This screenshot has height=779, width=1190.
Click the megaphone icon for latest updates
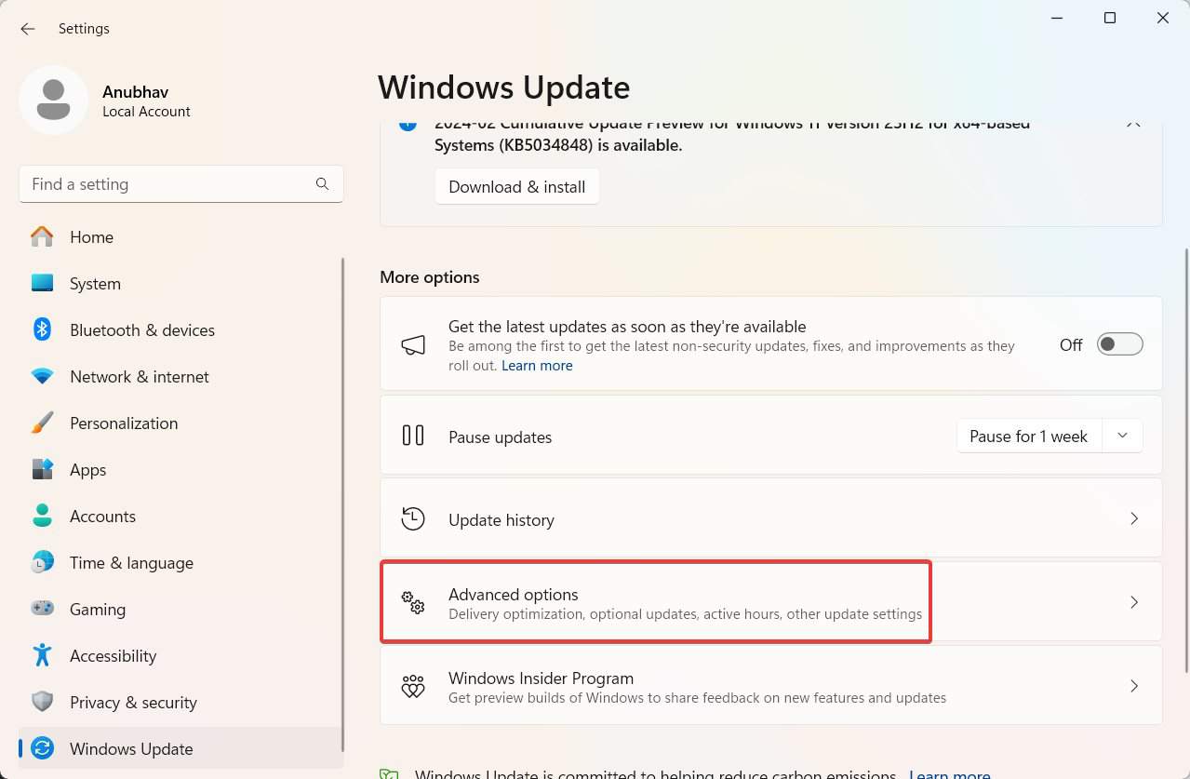coord(413,345)
